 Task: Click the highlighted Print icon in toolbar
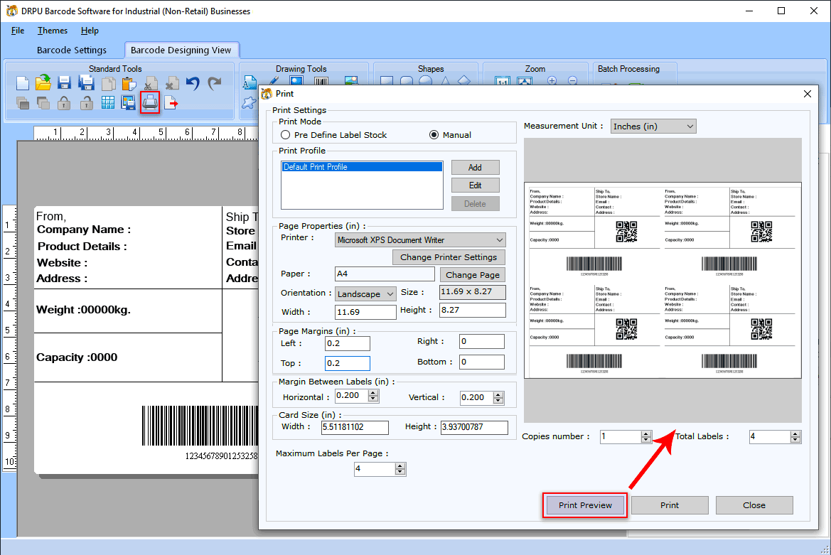click(x=150, y=102)
